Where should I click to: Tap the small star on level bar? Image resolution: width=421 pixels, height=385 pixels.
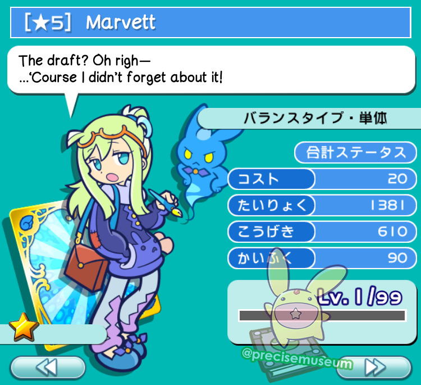click(296, 314)
